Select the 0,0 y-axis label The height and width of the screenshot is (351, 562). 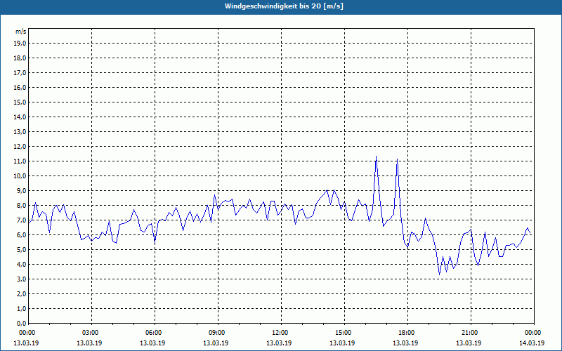coord(21,324)
